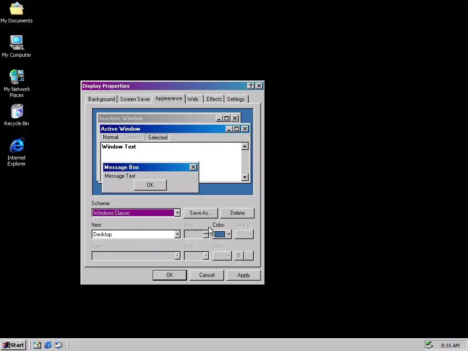Click the preview scrollbar up arrow
This screenshot has height=351, width=468.
245,146
